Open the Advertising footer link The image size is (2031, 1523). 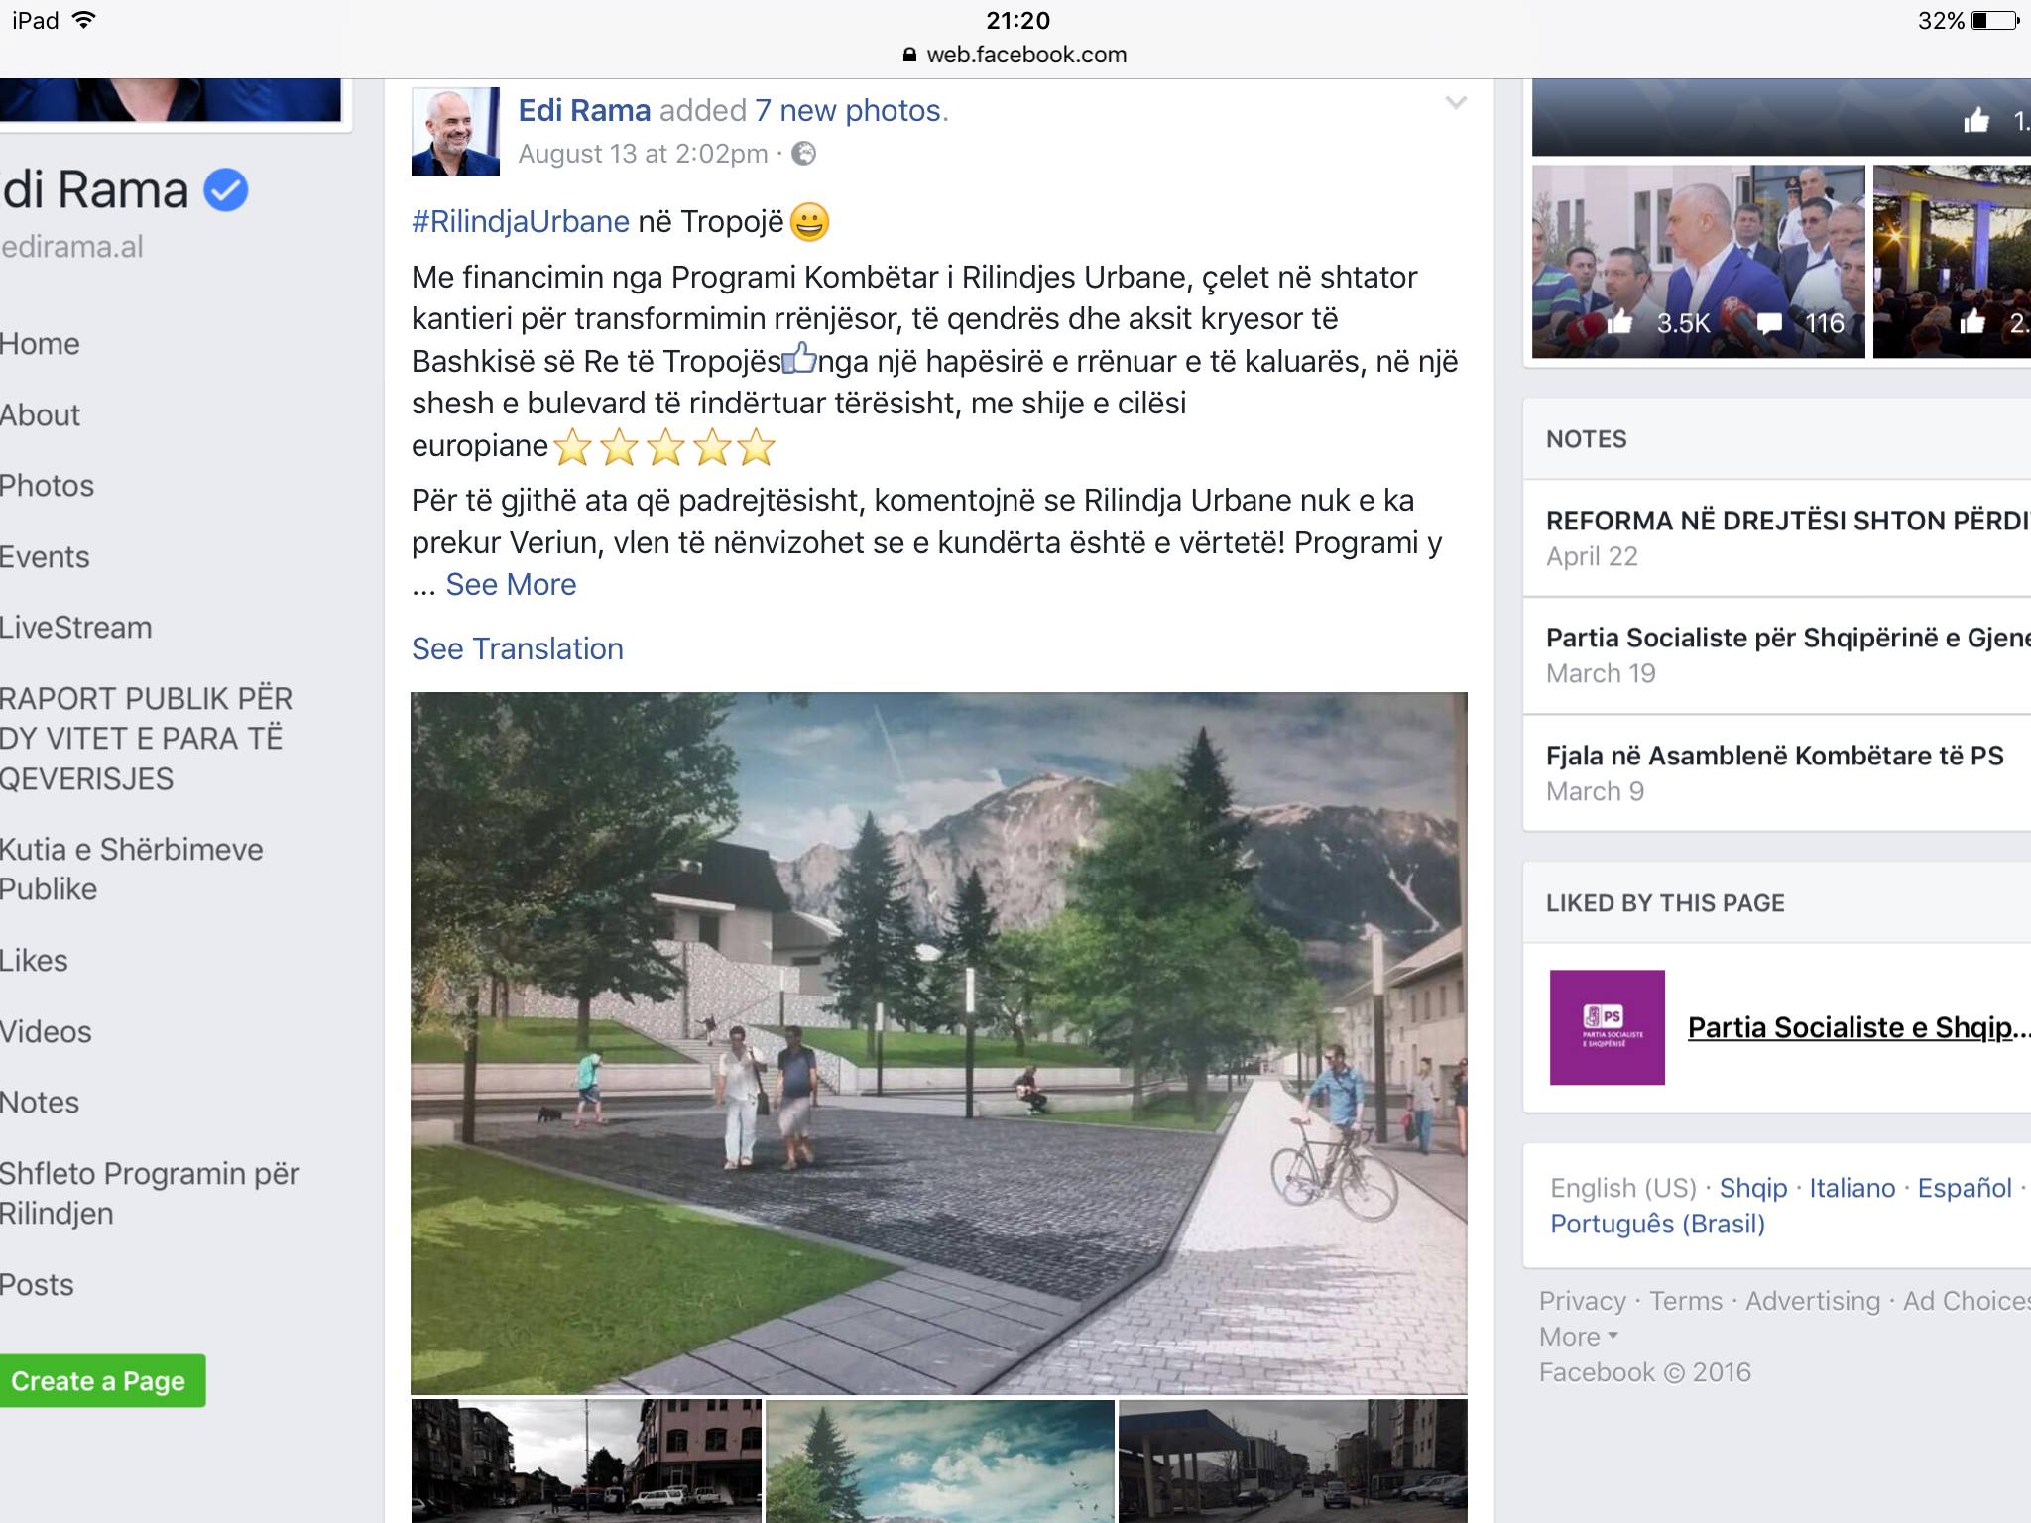(1813, 1301)
